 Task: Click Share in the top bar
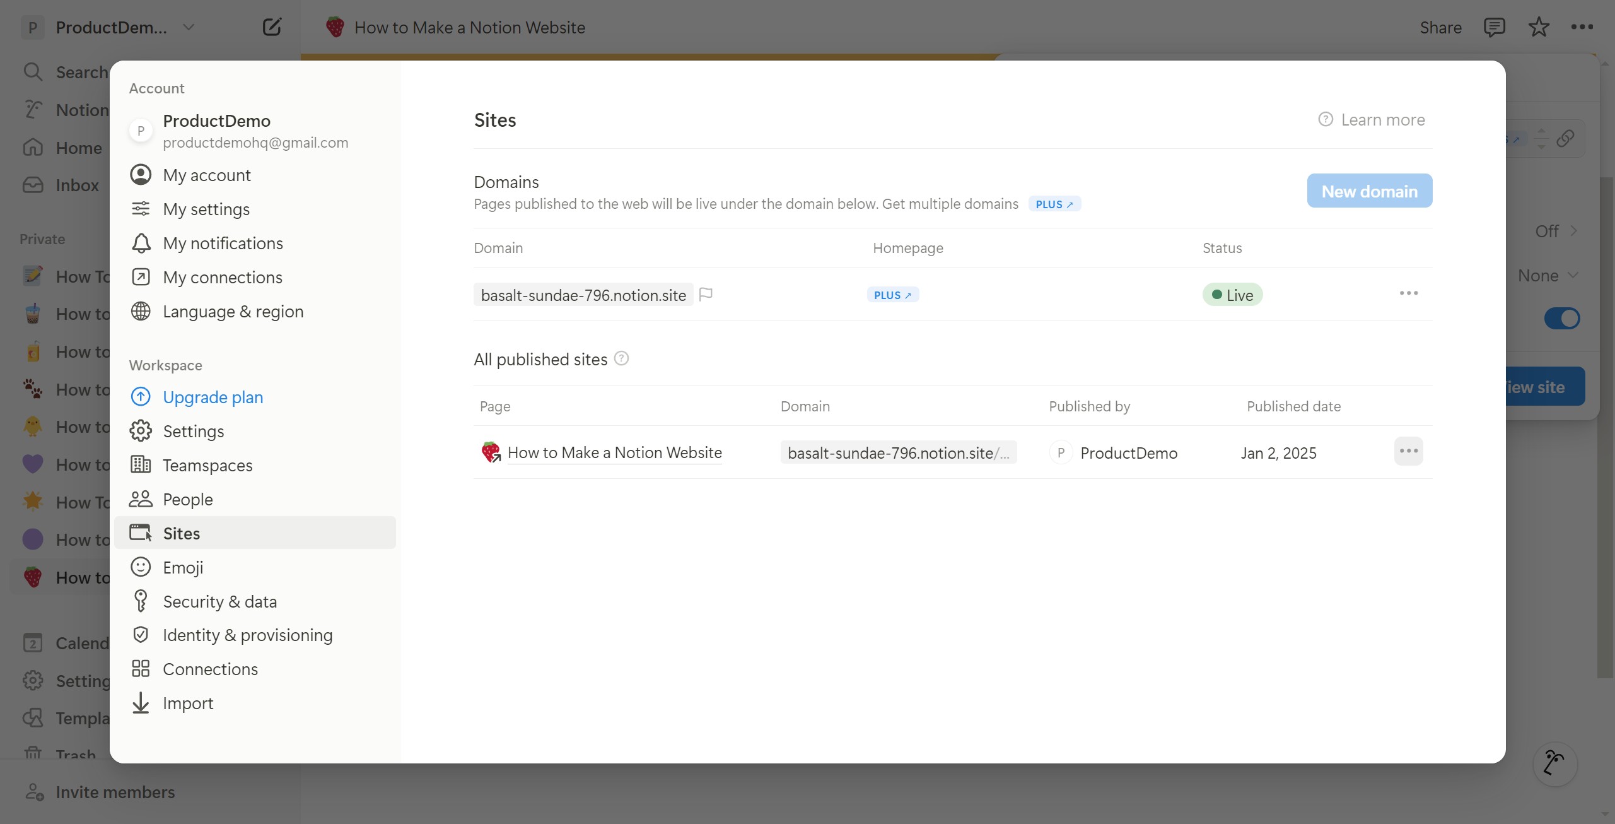[x=1440, y=27]
